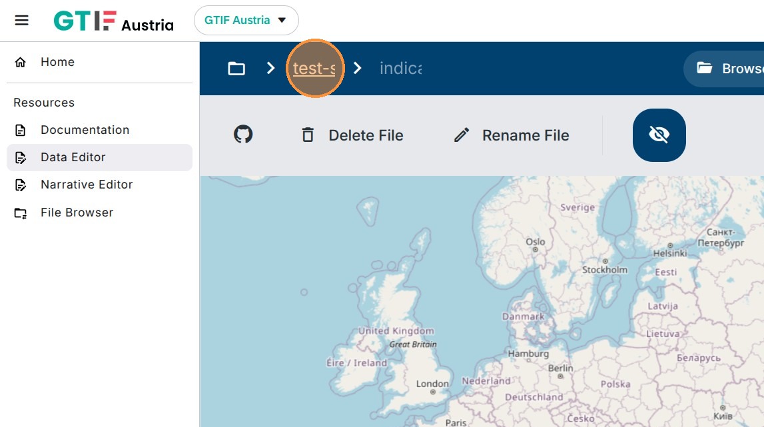Open Documentation from the sidebar
Screen dimensions: 764x427
coord(85,130)
